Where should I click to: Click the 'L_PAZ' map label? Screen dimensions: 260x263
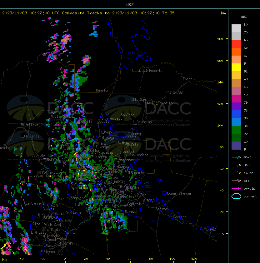(211, 230)
